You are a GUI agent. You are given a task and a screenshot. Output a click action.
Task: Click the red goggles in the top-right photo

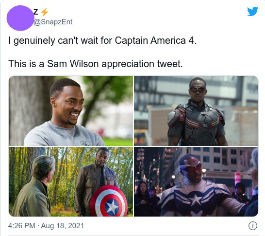pos(198,89)
